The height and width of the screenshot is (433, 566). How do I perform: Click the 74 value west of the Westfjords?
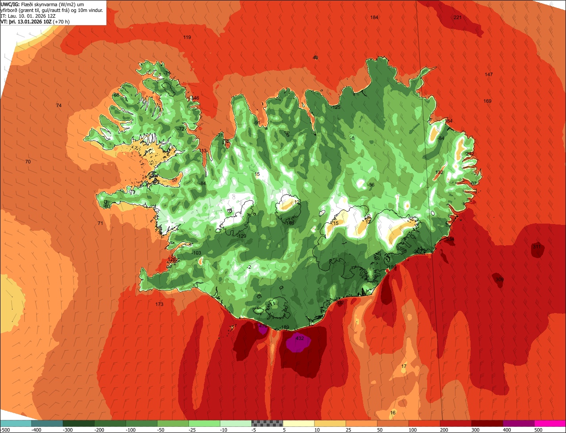(x=59, y=105)
